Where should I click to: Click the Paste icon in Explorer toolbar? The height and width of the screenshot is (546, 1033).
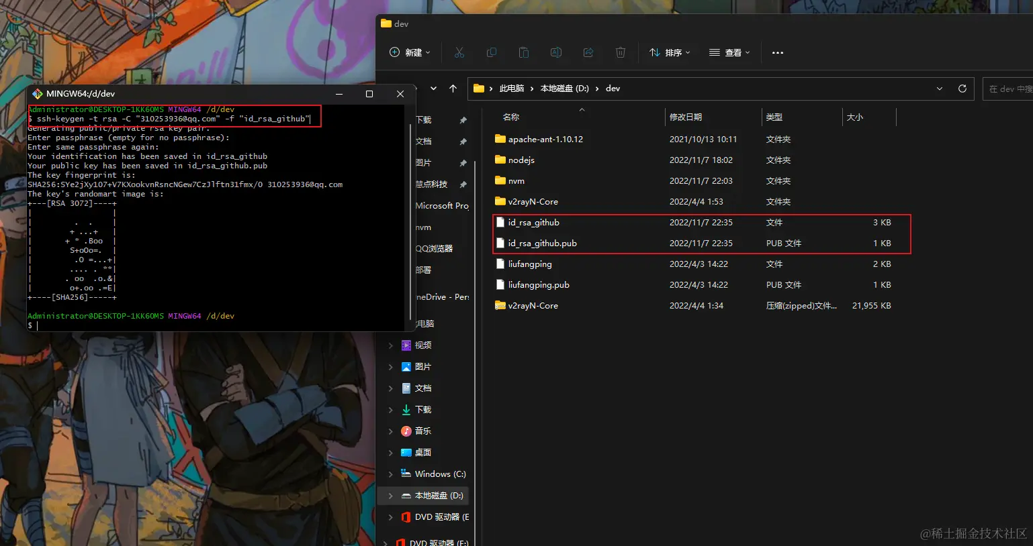pos(524,52)
